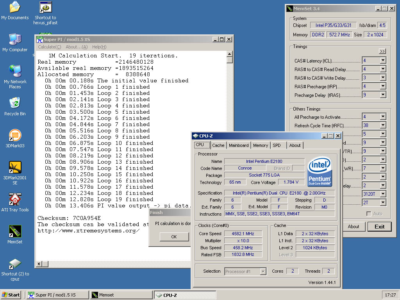400x300 pixels.
Task: Open CAS# Latency (tCL) dropdown
Action: click(x=383, y=61)
